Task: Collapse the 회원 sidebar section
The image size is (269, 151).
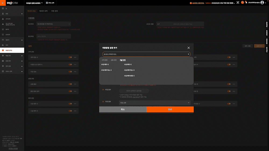Action: (22, 14)
